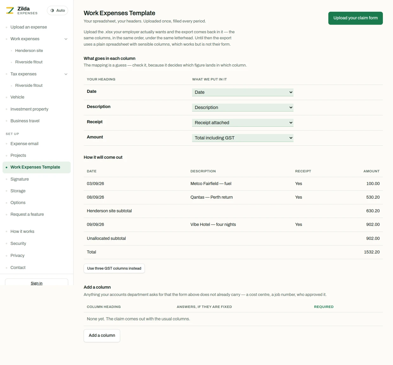Click the Vibe Hotel — four nights description

(x=213, y=225)
